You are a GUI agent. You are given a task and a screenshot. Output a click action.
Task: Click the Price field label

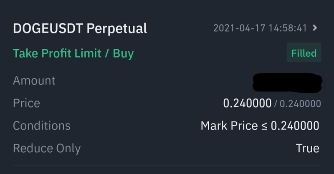pos(26,103)
